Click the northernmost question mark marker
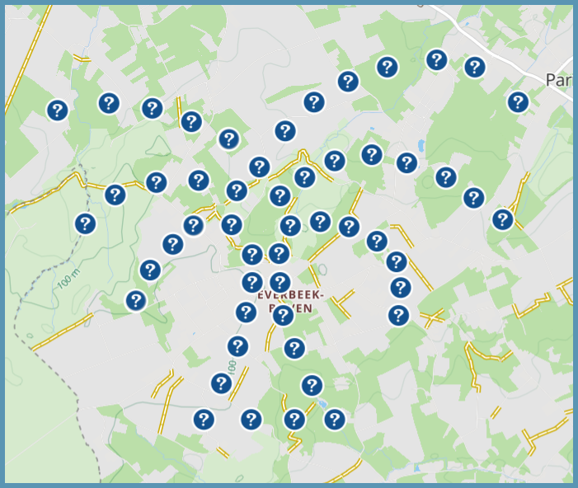 tap(436, 59)
